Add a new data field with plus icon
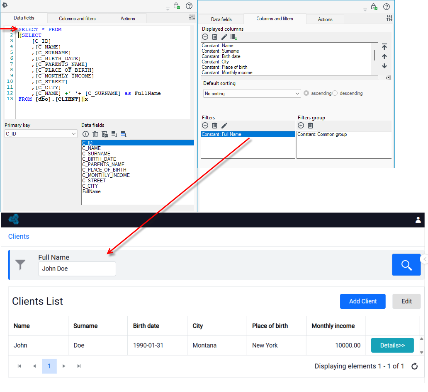428x392 pixels. pos(85,134)
